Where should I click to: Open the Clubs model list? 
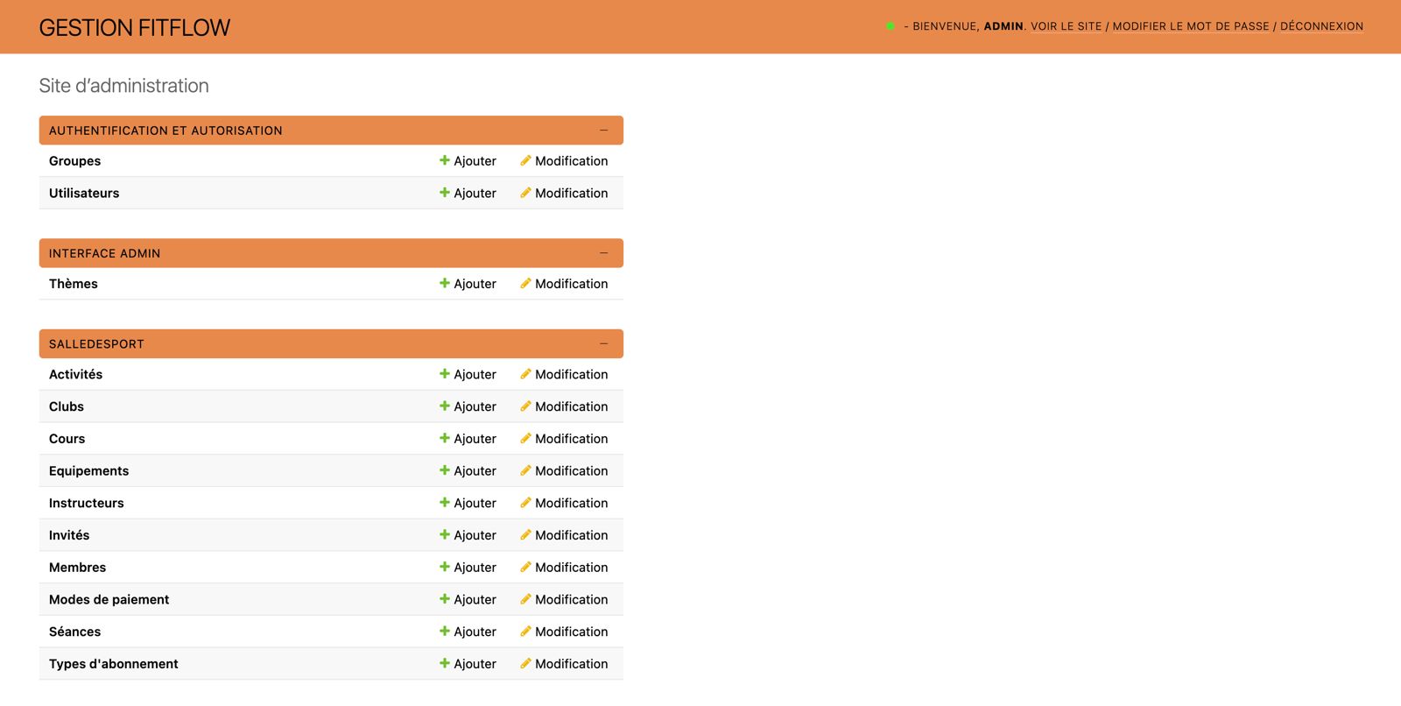tap(67, 406)
